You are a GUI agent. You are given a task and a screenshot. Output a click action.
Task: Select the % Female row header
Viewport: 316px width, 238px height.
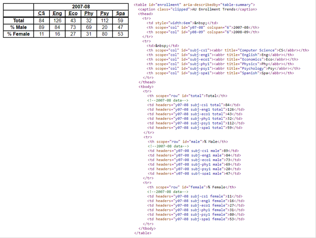(18, 34)
